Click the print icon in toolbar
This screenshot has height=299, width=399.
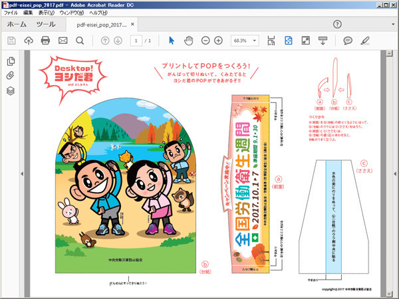click(x=46, y=41)
